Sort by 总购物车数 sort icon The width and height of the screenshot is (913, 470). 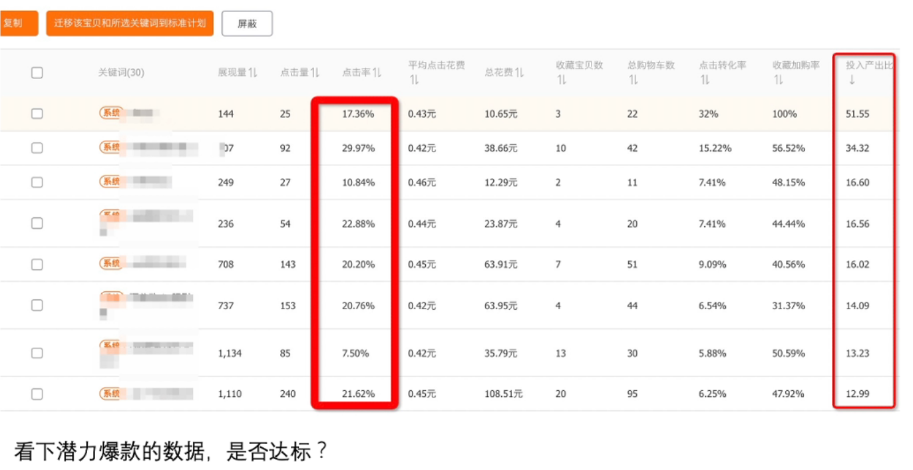632,80
